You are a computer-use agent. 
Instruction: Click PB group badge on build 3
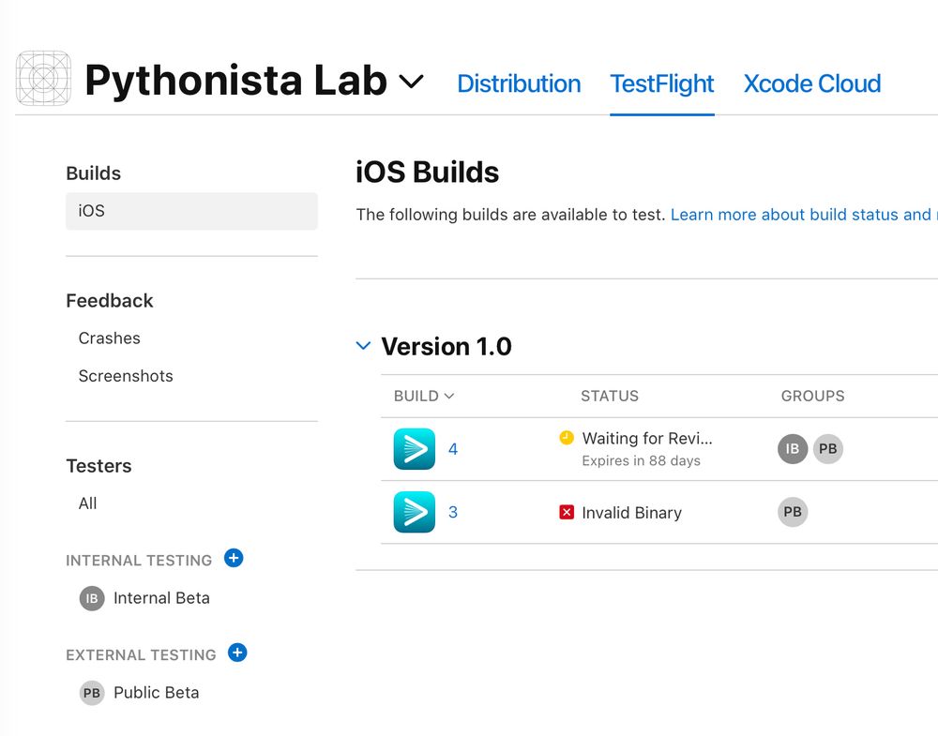pyautogui.click(x=793, y=512)
